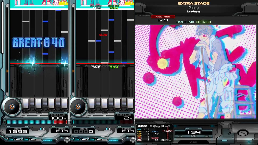The height and width of the screenshot is (145, 258).
Task: Click the ANOTHER difficulty badge
Action: point(163,17)
